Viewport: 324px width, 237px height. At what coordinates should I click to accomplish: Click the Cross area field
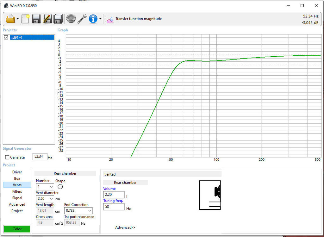[45, 222]
